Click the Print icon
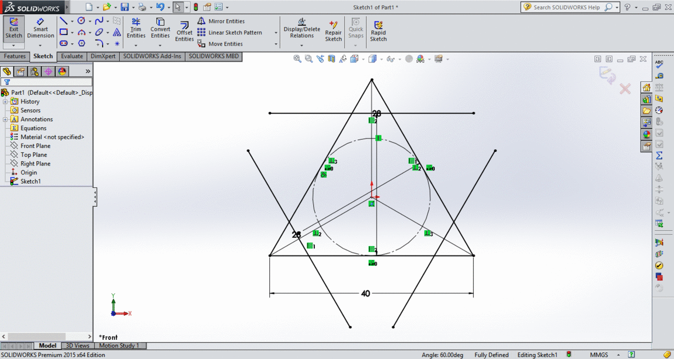674x359 pixels. pyautogui.click(x=142, y=7)
